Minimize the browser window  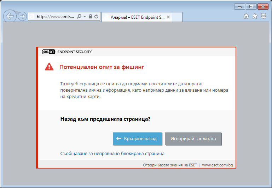click(239, 7)
